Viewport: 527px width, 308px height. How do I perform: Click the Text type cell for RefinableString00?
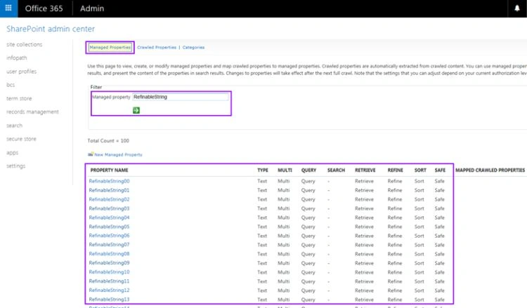click(x=262, y=181)
